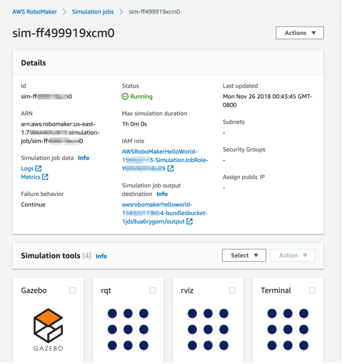Click the Running status text

coord(141,96)
